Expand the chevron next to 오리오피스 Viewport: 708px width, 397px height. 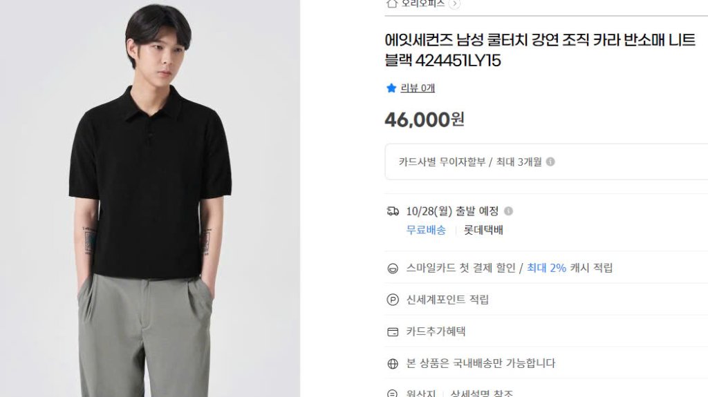click(454, 3)
